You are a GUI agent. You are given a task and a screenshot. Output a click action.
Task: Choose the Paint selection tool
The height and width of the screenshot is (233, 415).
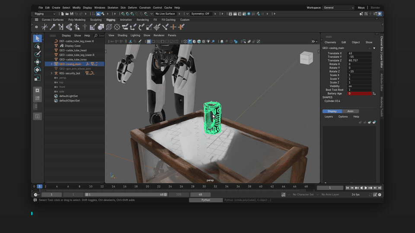(x=37, y=54)
